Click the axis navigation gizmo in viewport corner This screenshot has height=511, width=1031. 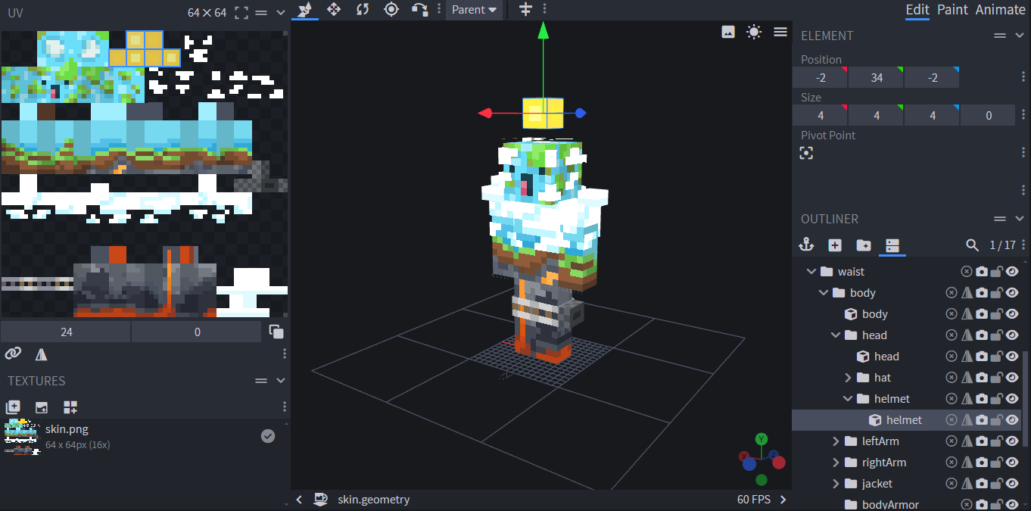(x=762, y=459)
